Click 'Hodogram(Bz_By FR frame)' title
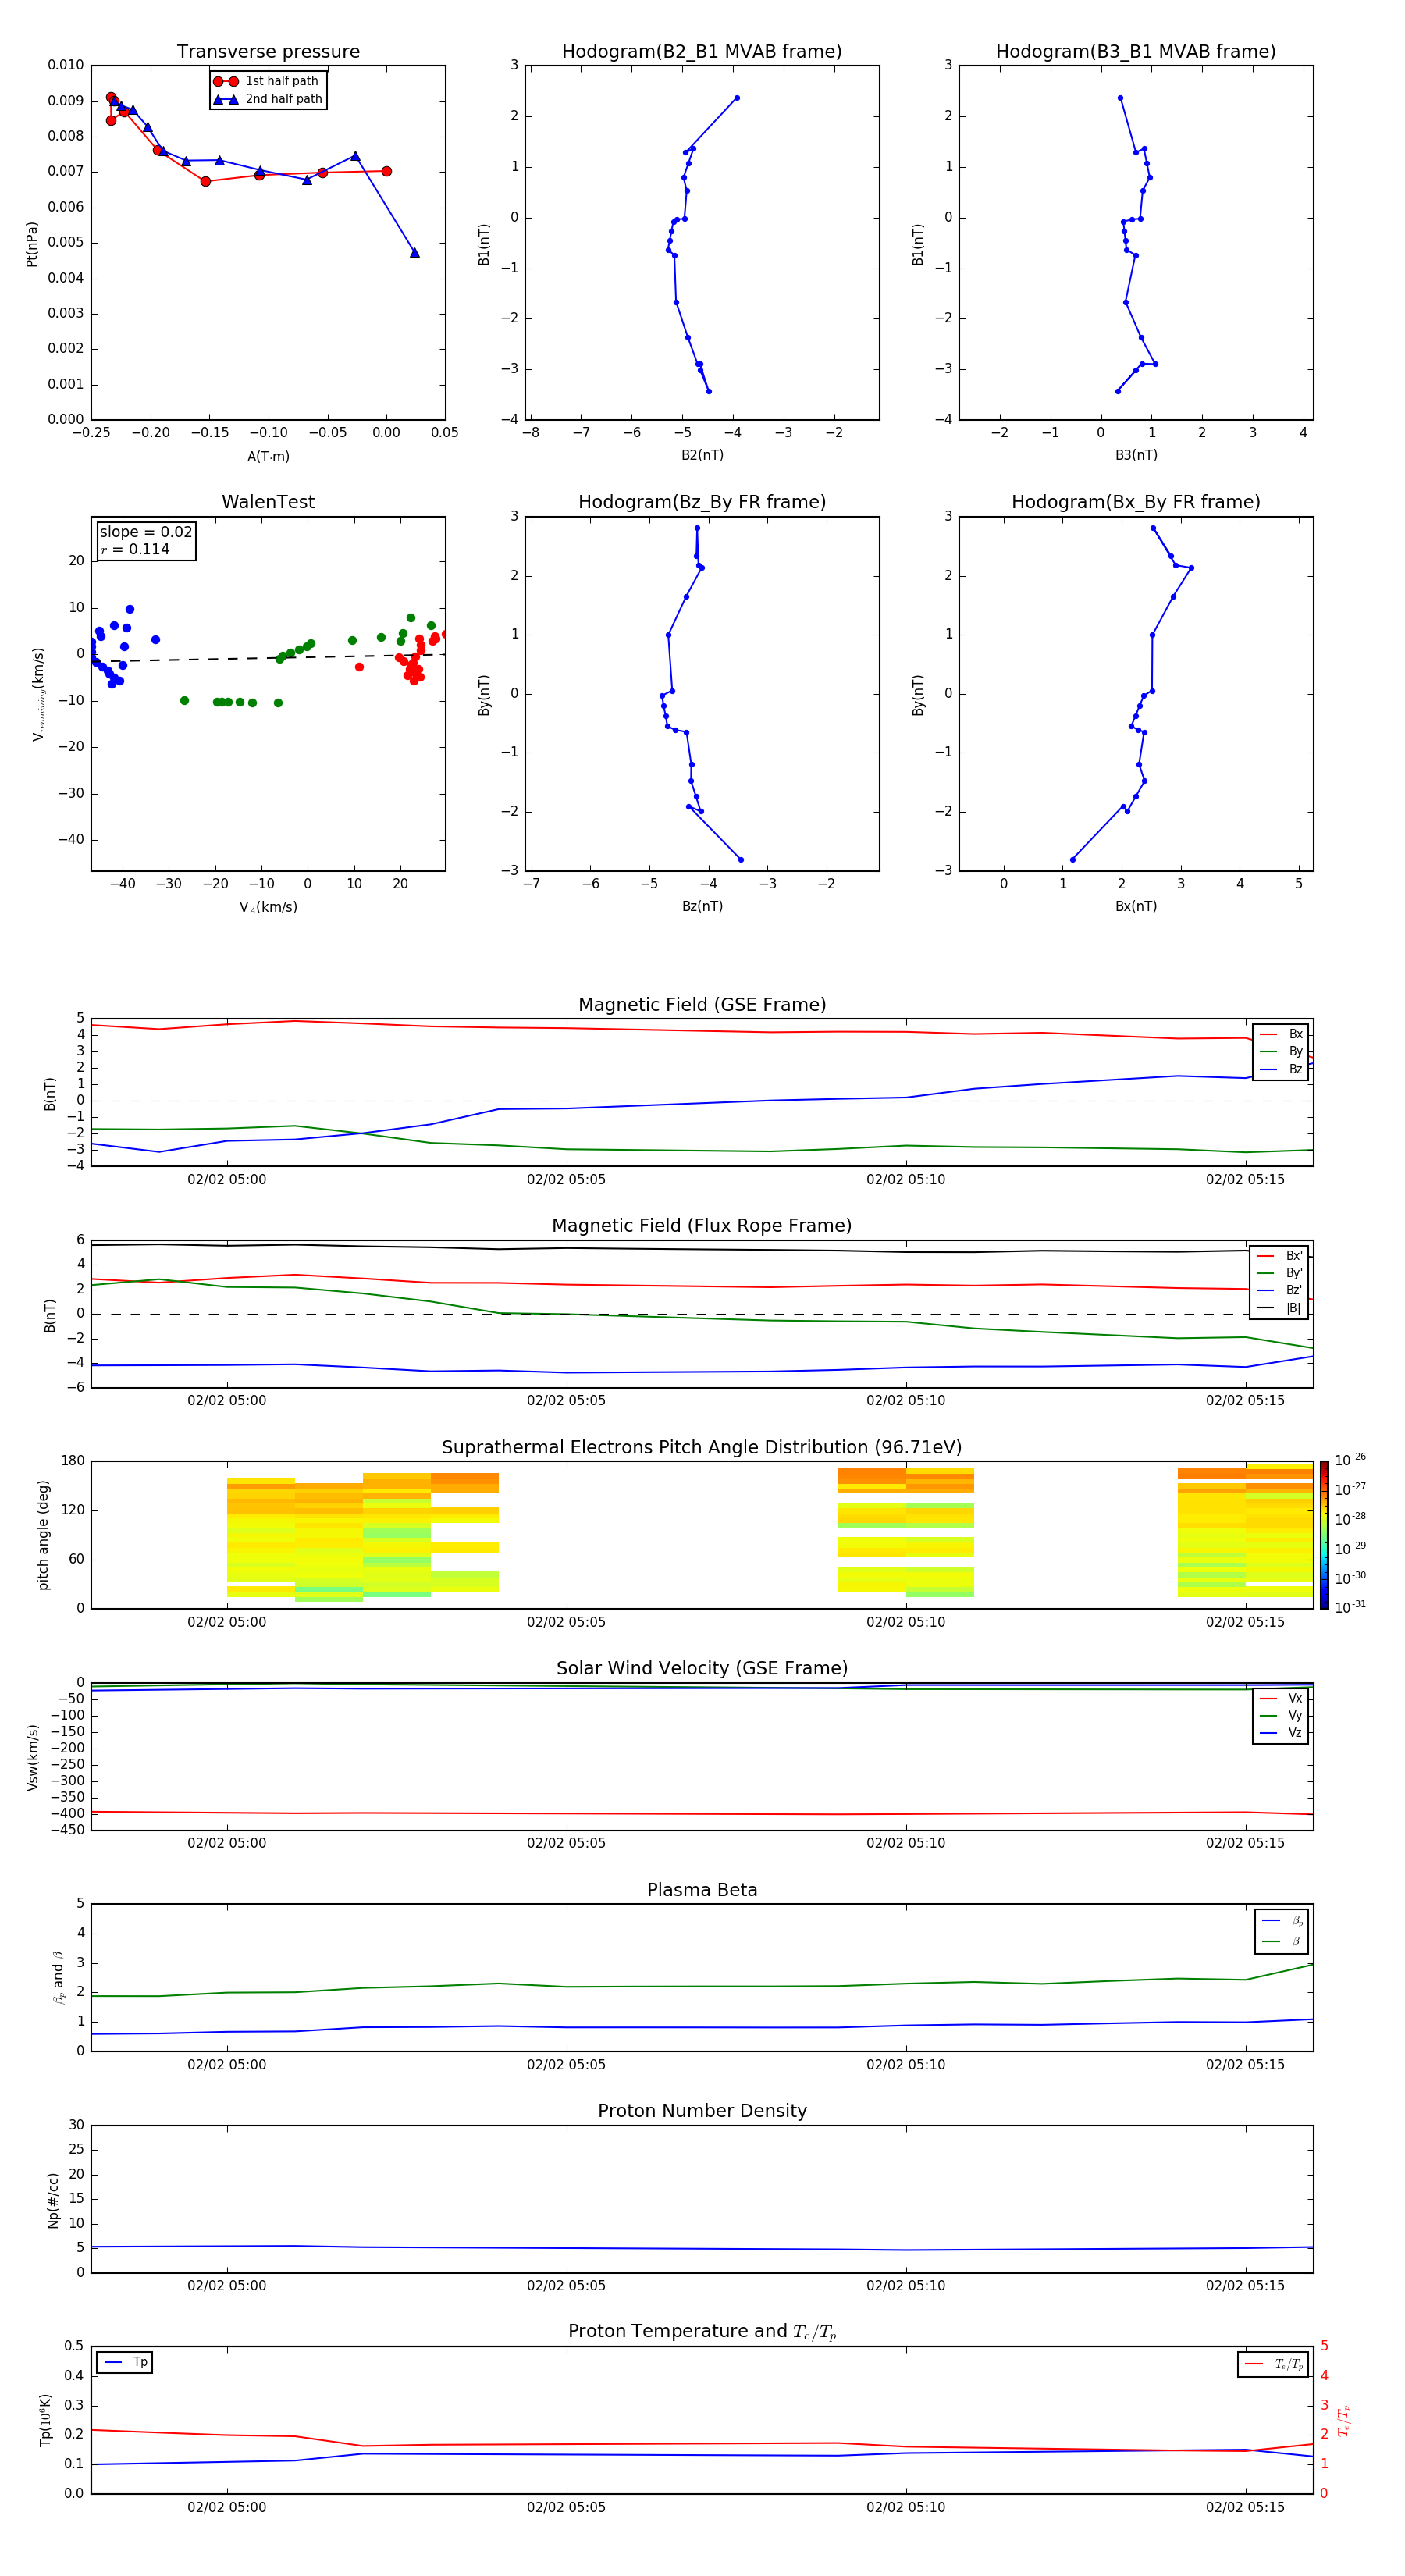Screen dimensions: 1405x2576 [702, 502]
